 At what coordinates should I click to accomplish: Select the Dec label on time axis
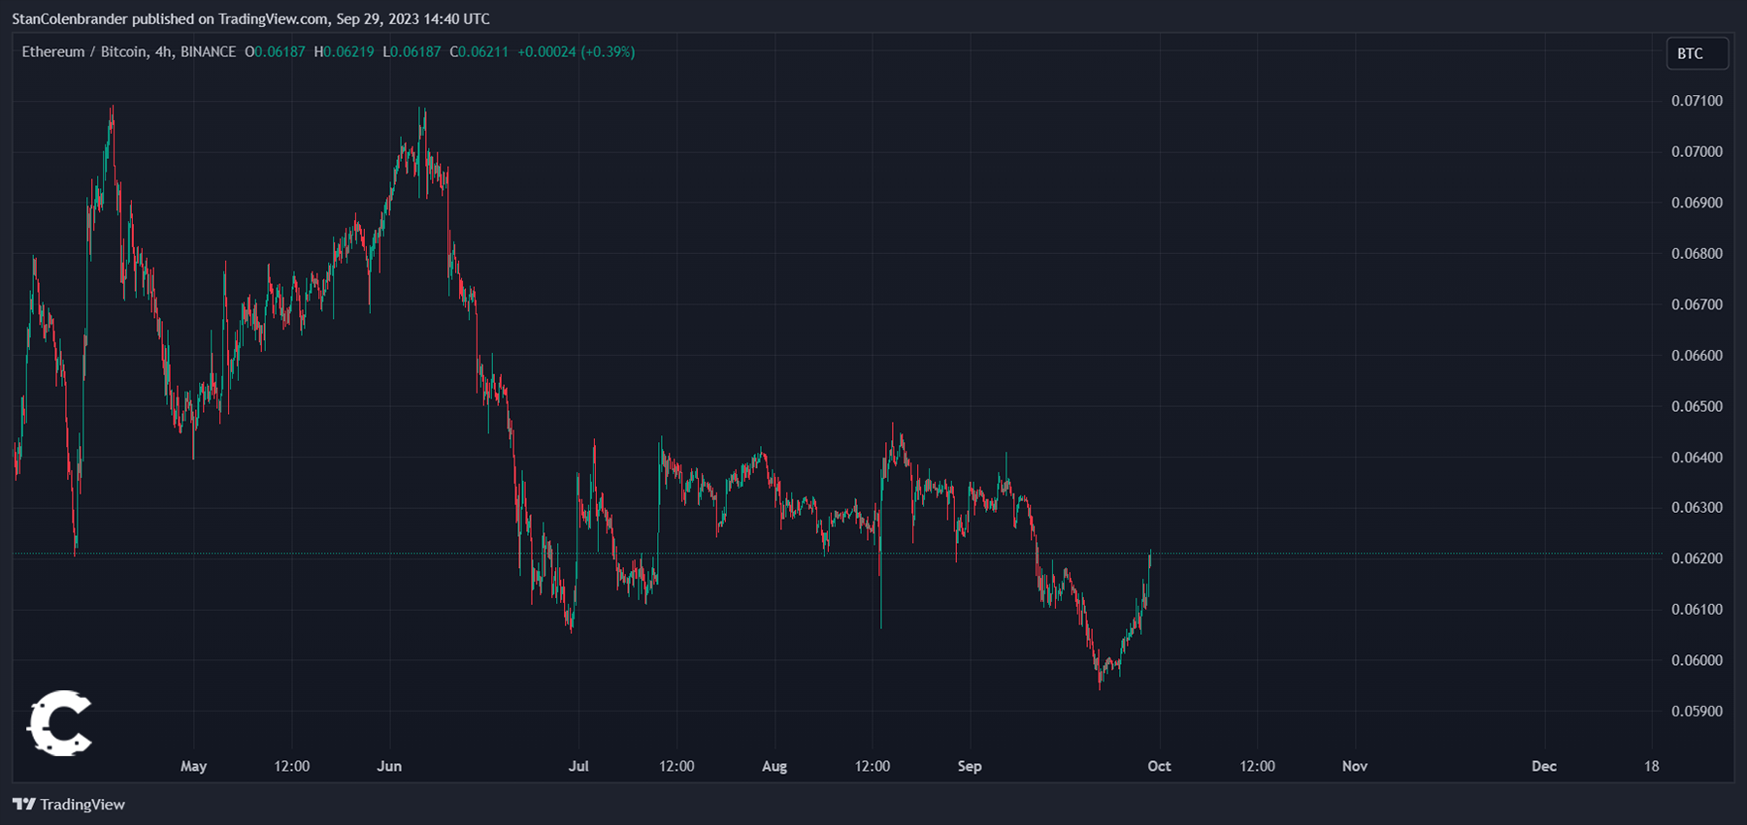click(1543, 767)
